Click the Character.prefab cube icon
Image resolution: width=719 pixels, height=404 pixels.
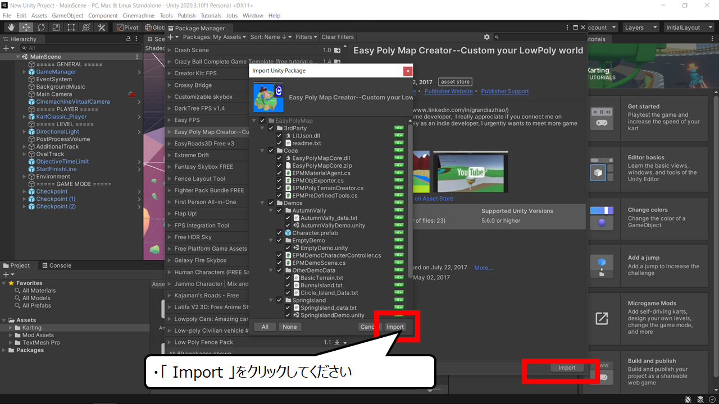(288, 233)
